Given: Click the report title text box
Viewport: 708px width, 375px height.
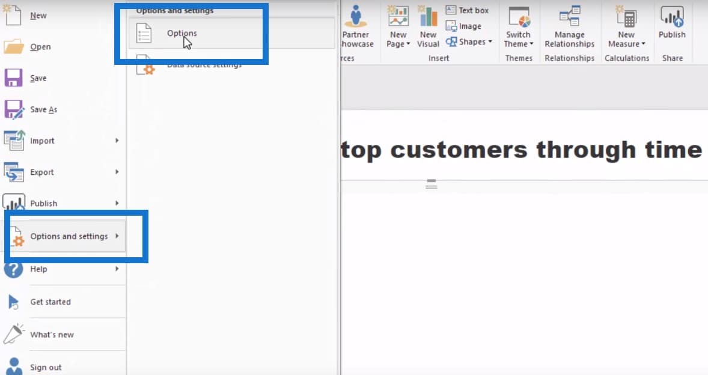Looking at the screenshot, I should (x=522, y=150).
